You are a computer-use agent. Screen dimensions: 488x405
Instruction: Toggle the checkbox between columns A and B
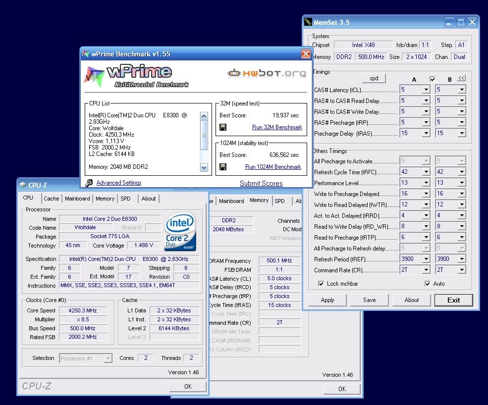(433, 79)
